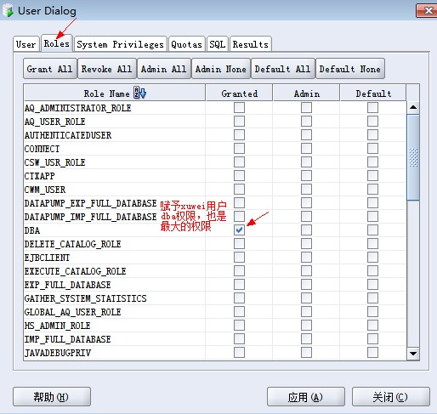
Task: Select the AUTHENTICATEDUSER role name
Action: pyautogui.click(x=68, y=135)
